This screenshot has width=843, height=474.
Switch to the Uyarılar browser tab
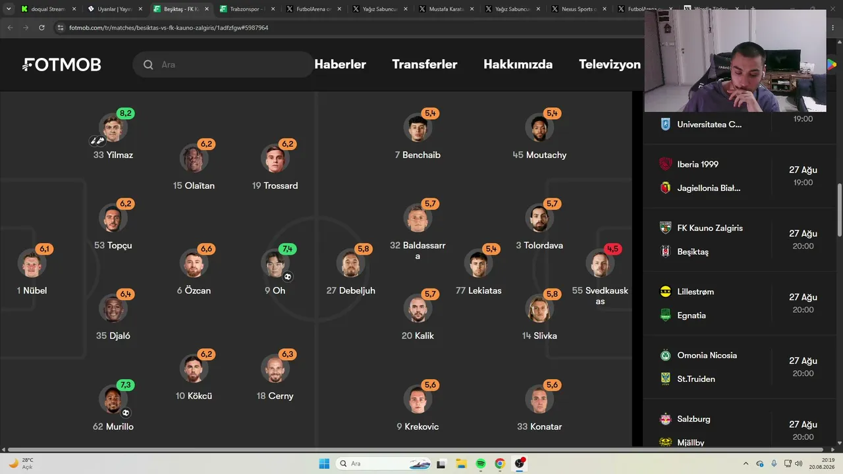[114, 9]
